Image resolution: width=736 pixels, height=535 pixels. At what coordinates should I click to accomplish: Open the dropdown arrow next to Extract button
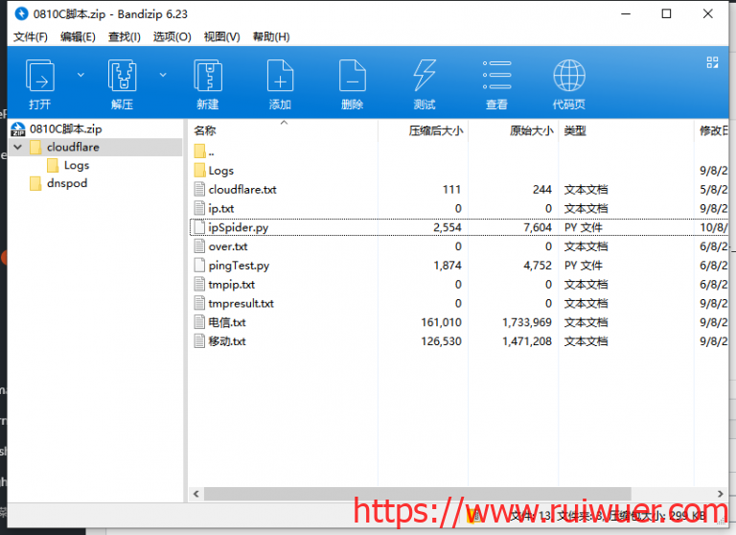coord(163,75)
